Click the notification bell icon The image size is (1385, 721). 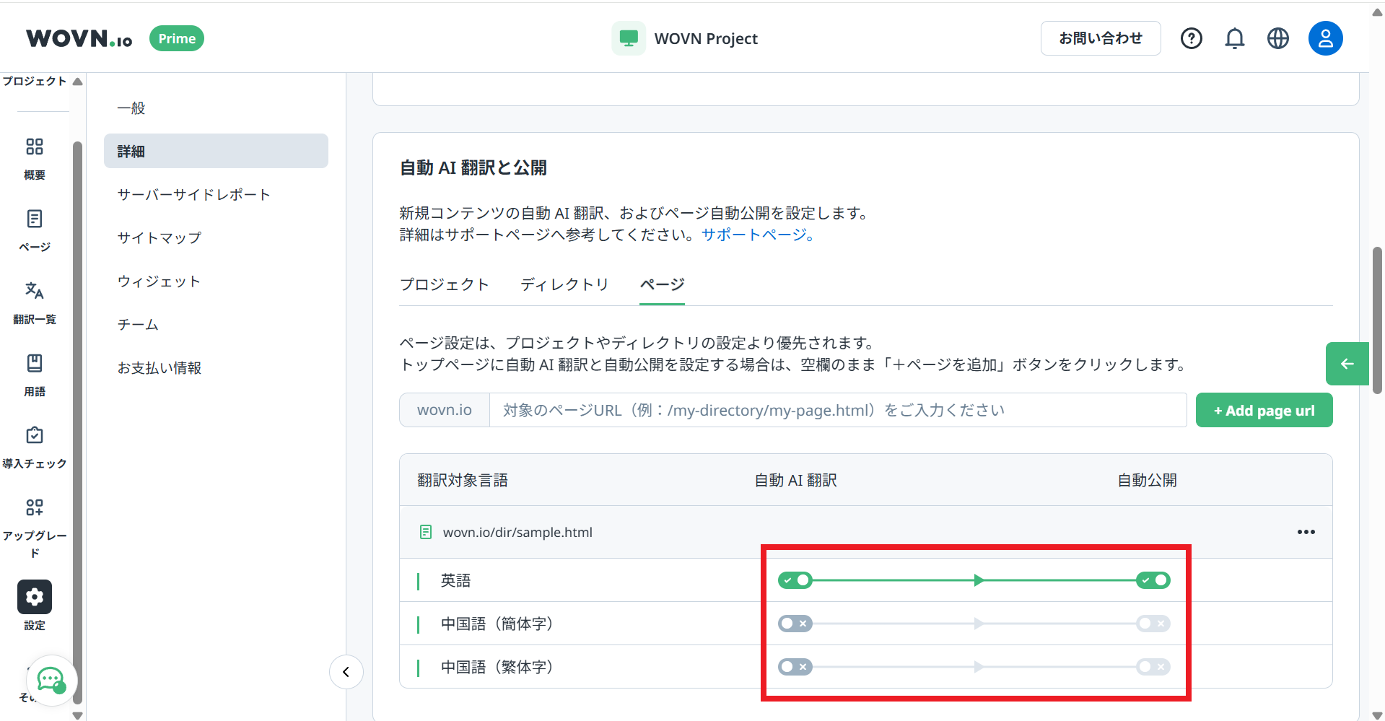coord(1234,38)
